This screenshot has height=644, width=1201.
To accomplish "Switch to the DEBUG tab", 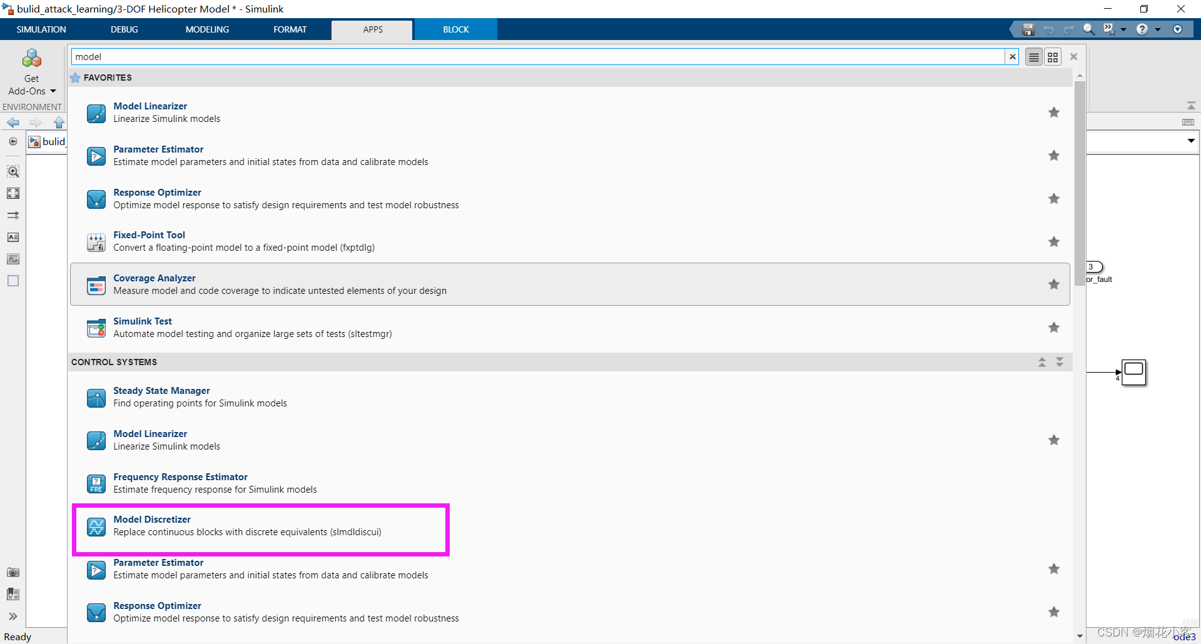I will [x=124, y=29].
